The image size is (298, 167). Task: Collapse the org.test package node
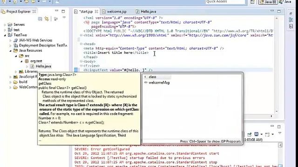click(x=21, y=61)
